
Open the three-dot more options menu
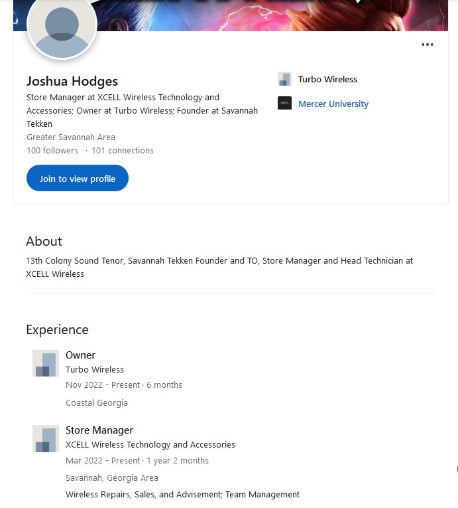coord(428,44)
